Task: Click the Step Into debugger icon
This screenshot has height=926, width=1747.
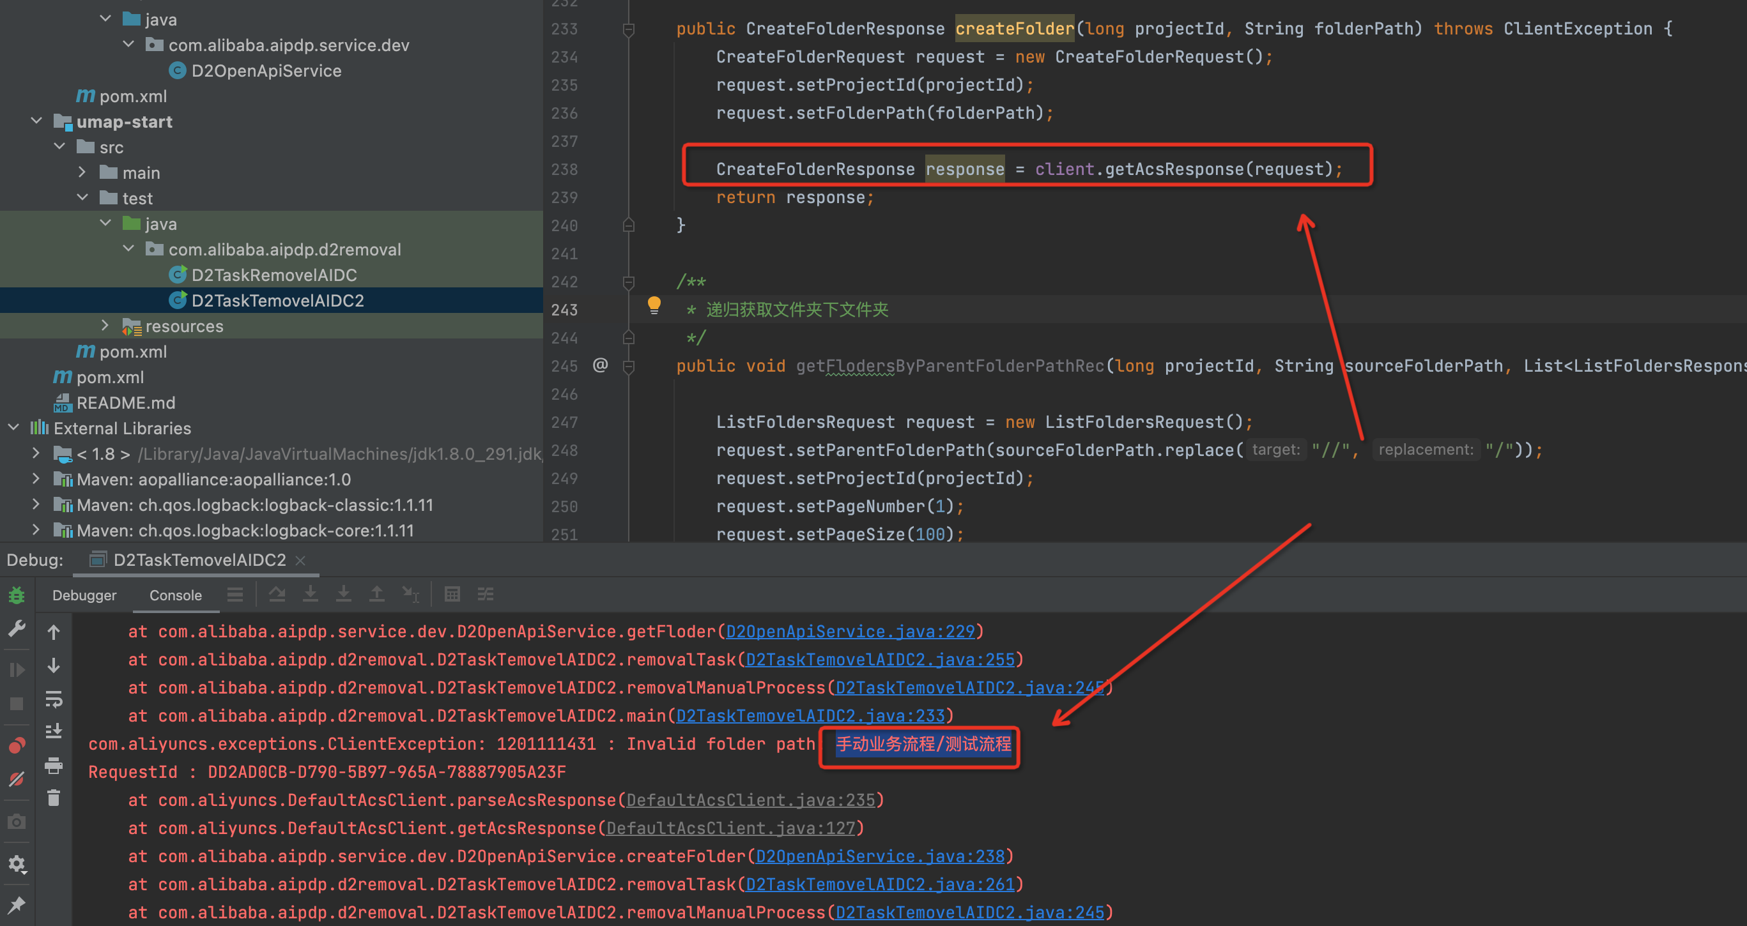Action: [x=311, y=595]
